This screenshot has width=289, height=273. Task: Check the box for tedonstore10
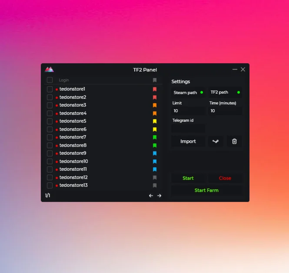tap(50, 161)
